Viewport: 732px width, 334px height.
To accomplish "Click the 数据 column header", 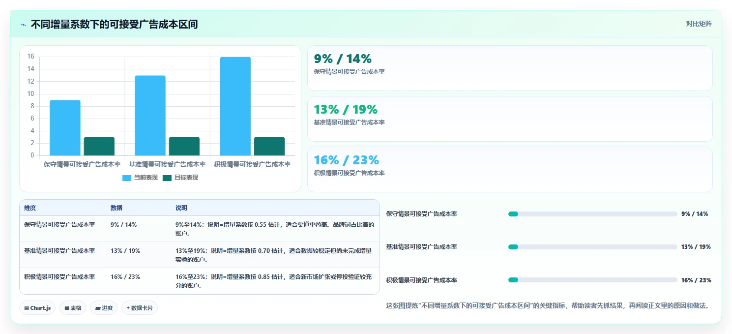I will (117, 208).
